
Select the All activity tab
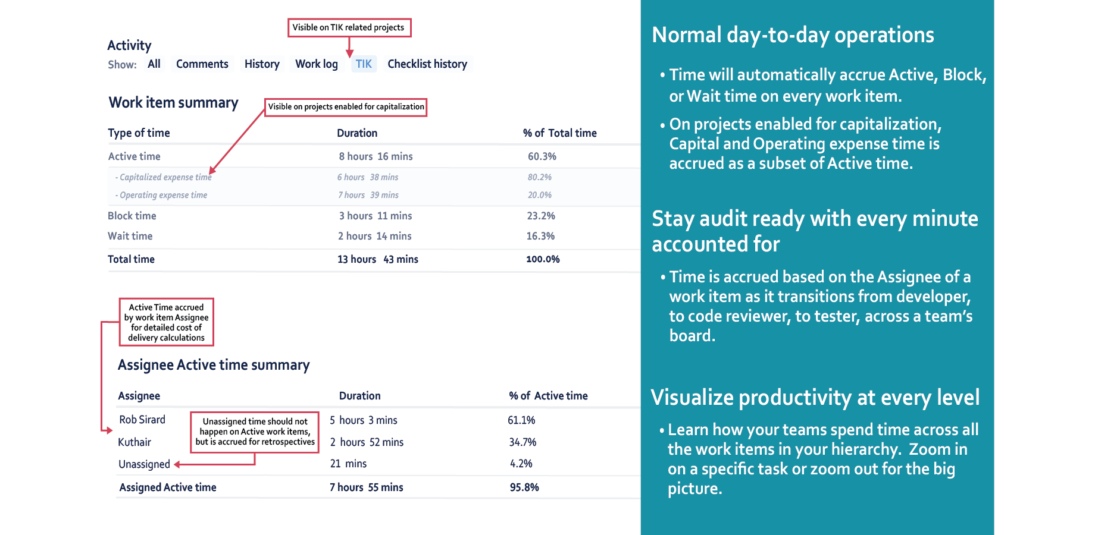[x=154, y=64]
